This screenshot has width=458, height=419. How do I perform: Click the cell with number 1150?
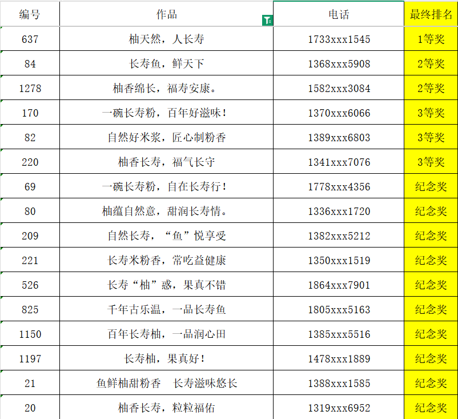tap(30, 334)
